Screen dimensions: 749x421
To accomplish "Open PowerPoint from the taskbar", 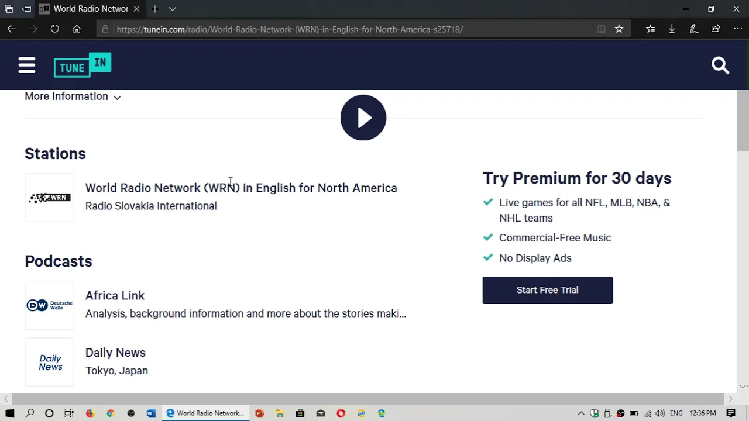I will tap(259, 413).
